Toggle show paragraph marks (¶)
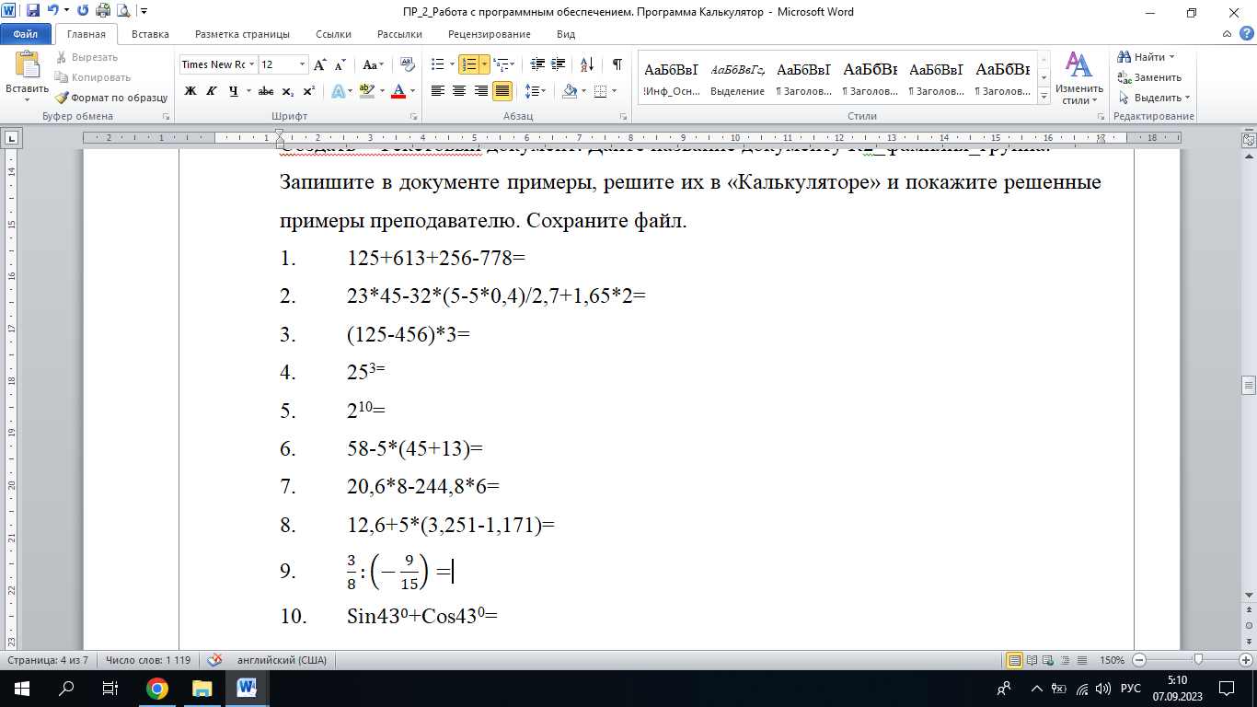 coord(617,65)
